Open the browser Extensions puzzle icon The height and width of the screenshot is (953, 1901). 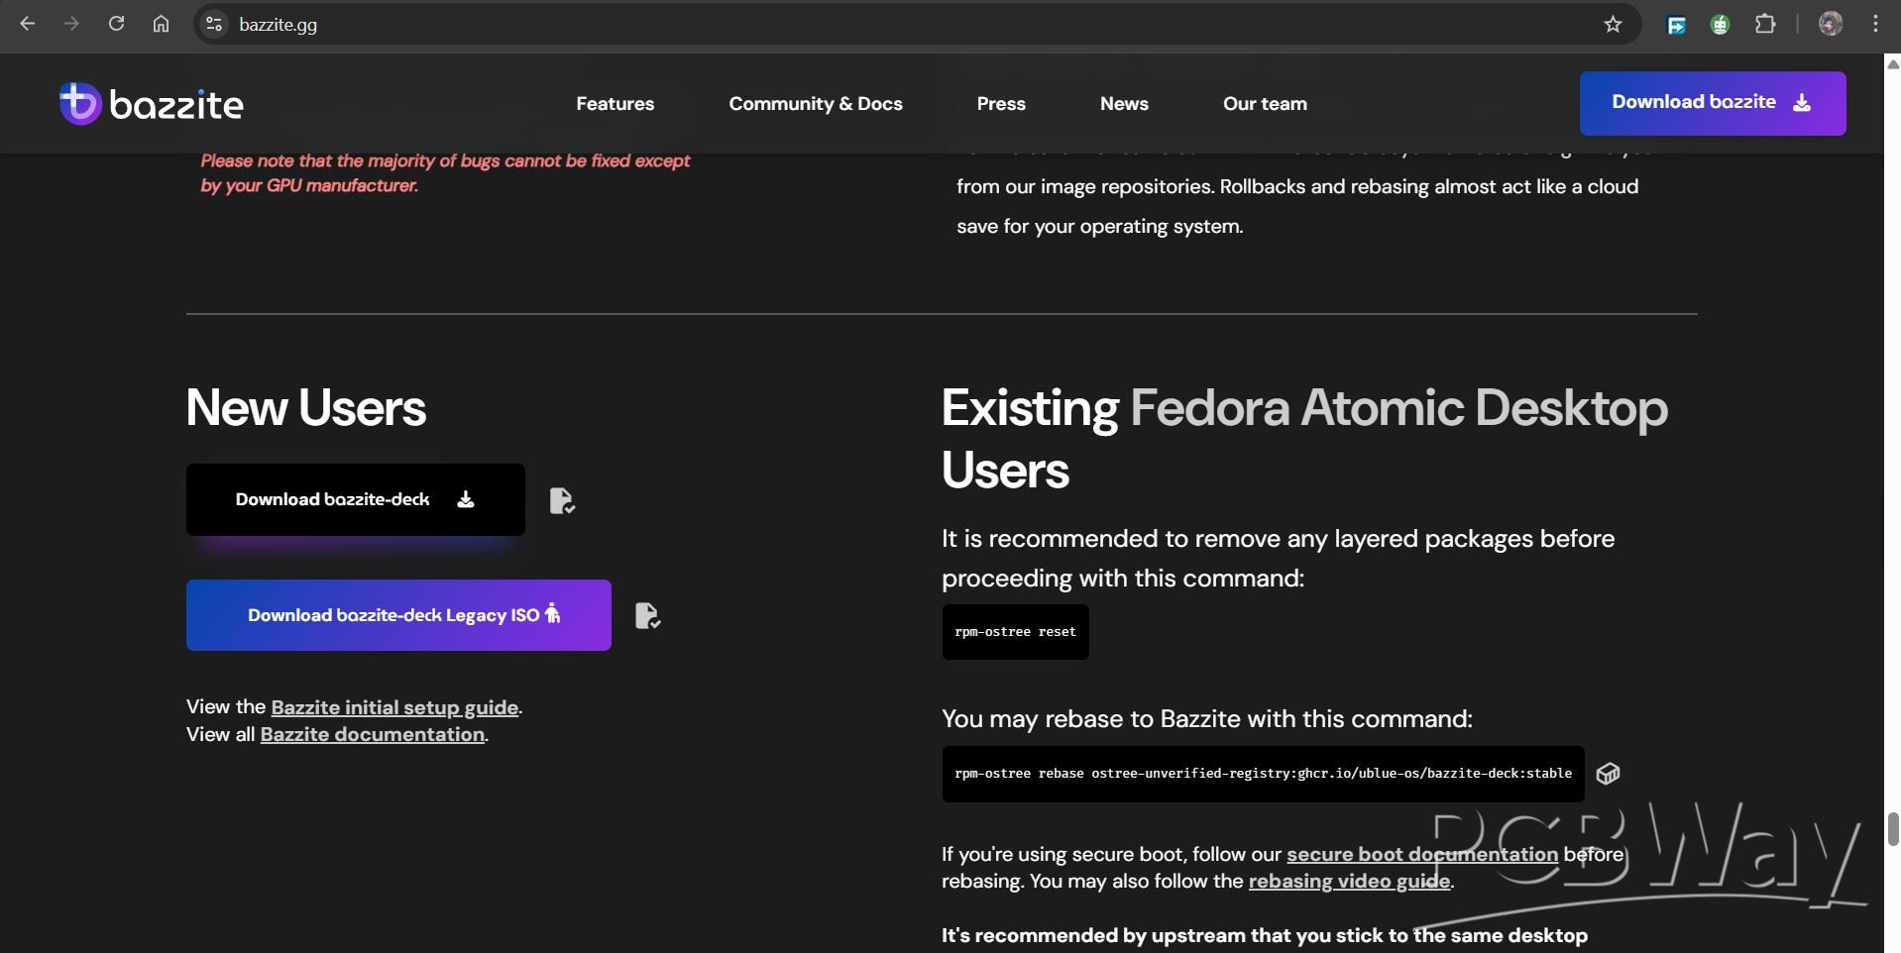(1765, 25)
